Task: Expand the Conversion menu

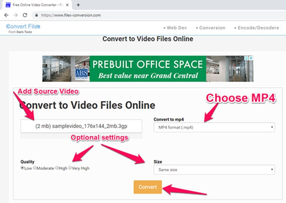Action: coord(210,28)
